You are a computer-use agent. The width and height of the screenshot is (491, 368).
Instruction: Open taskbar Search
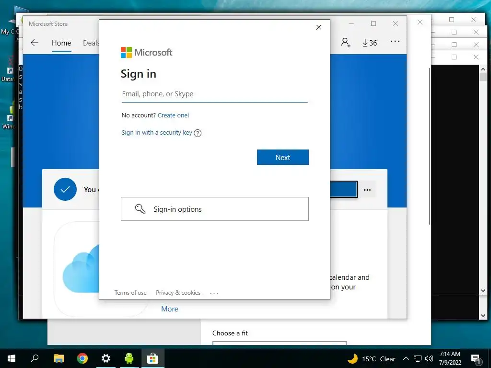point(35,358)
